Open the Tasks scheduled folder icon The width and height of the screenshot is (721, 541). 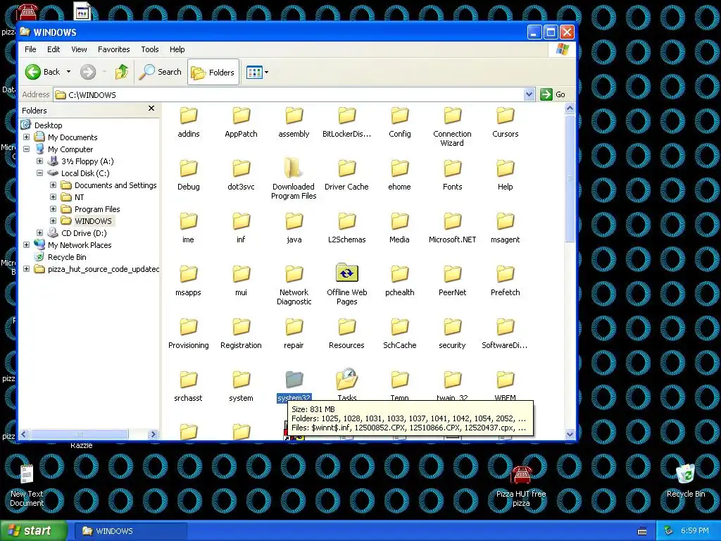[x=346, y=379]
